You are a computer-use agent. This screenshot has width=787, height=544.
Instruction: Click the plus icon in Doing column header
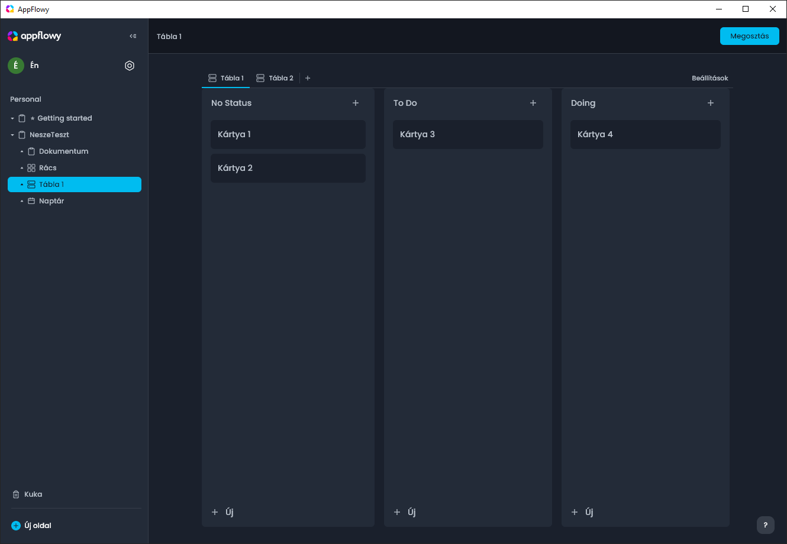711,103
